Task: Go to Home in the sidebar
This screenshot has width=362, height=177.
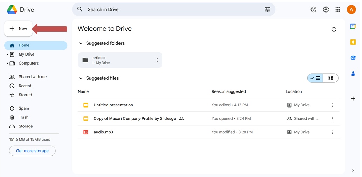Action: pos(36,45)
